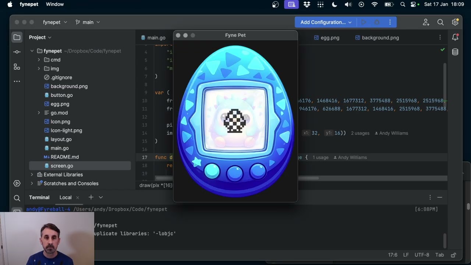Open the Services run icon in sidebar
The width and height of the screenshot is (471, 265).
pyautogui.click(x=17, y=183)
